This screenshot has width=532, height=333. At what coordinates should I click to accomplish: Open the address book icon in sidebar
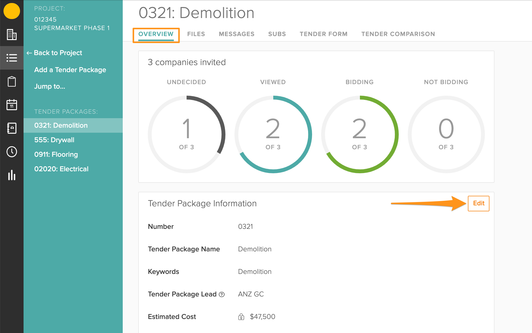(12, 128)
